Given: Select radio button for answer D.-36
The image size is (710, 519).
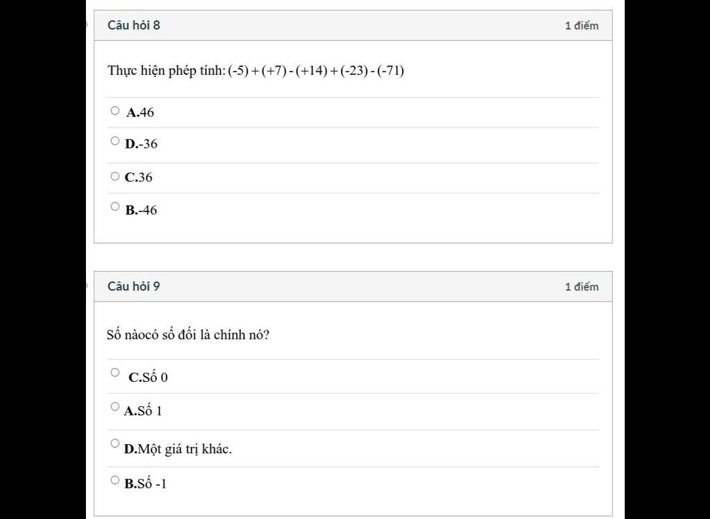Looking at the screenshot, I should [115, 141].
